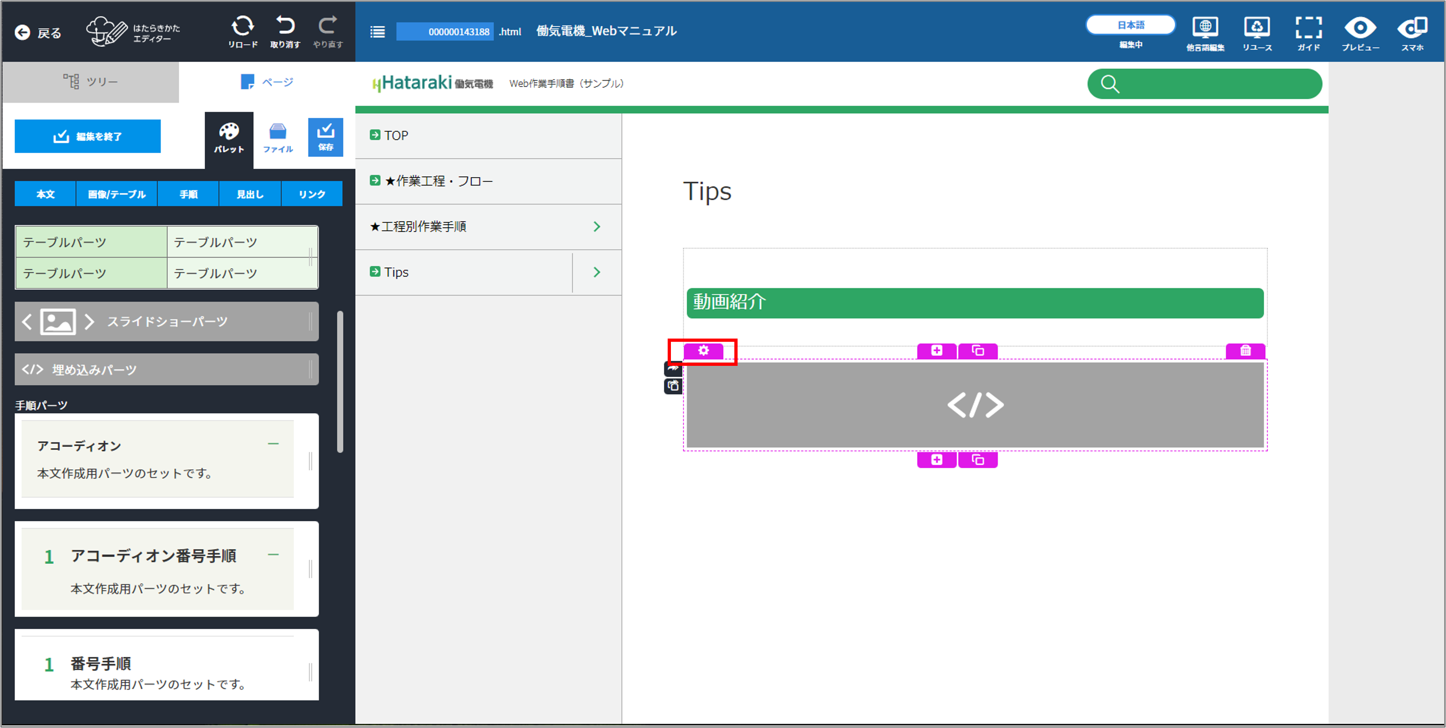
Task: Click the 保存 save button
Action: (326, 137)
